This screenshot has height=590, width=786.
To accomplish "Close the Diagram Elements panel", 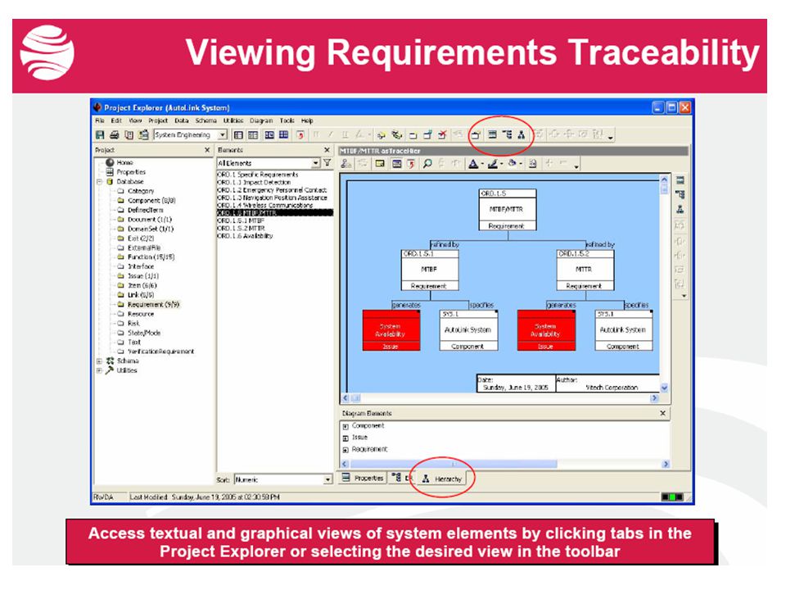I will point(662,413).
